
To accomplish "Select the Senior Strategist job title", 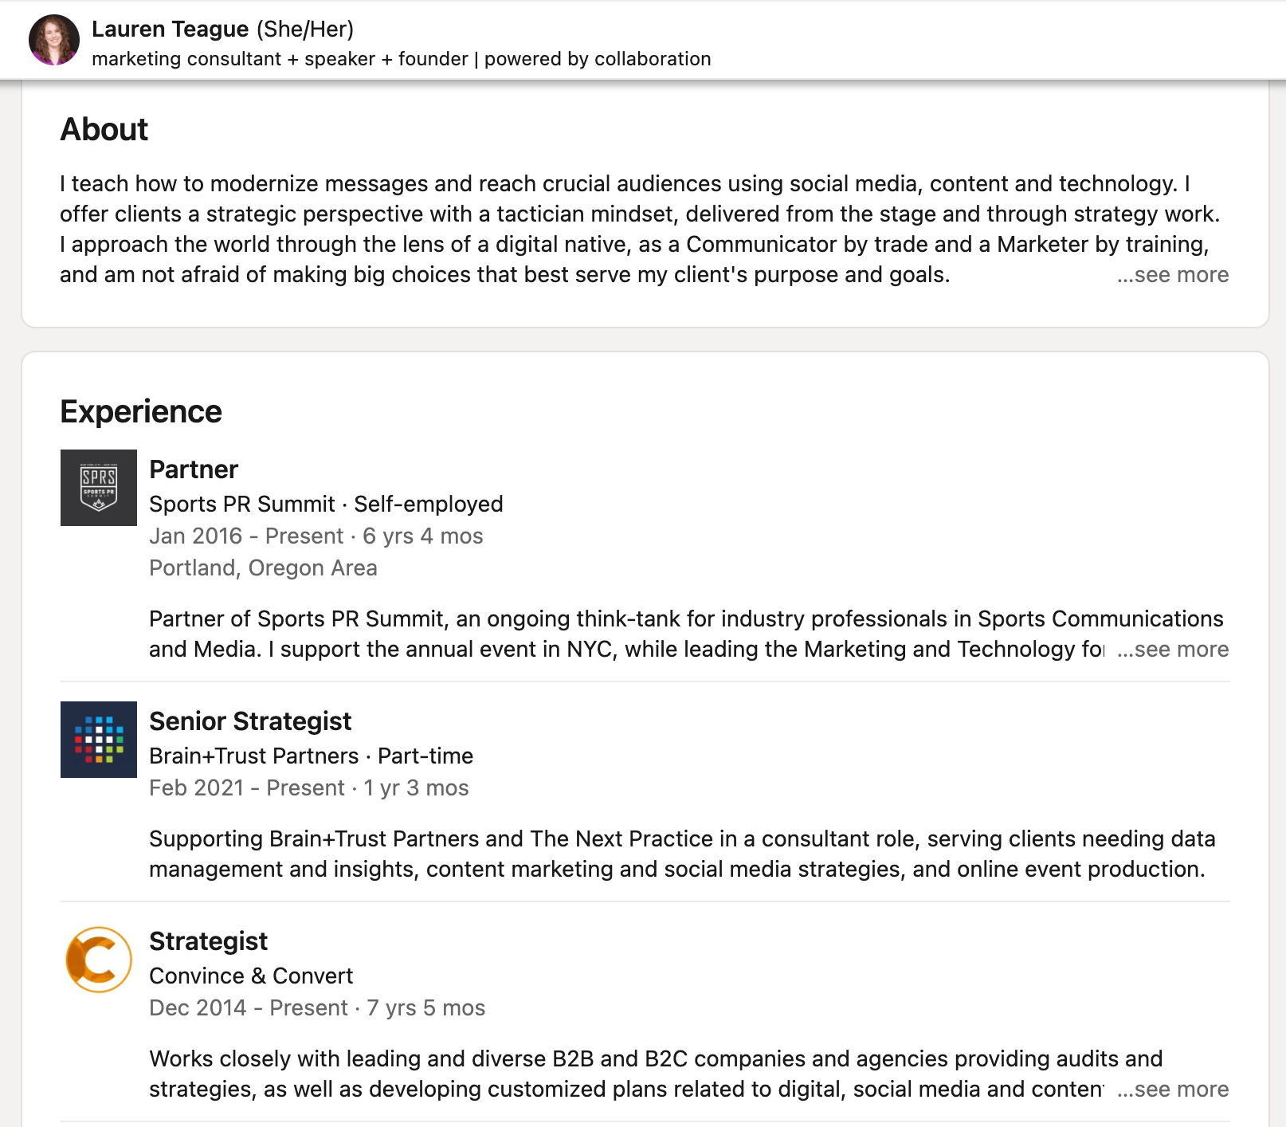I will pyautogui.click(x=250, y=721).
